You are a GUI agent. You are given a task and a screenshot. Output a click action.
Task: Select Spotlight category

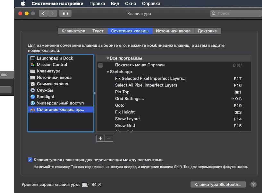point(61,97)
